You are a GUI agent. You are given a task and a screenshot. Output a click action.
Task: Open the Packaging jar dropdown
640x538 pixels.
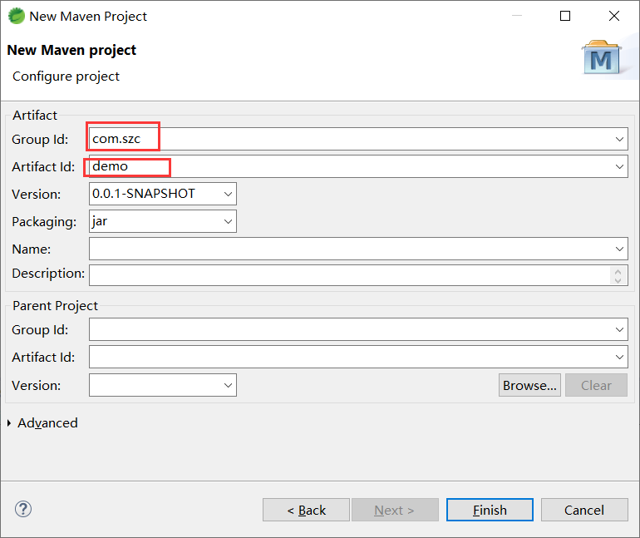(x=228, y=222)
